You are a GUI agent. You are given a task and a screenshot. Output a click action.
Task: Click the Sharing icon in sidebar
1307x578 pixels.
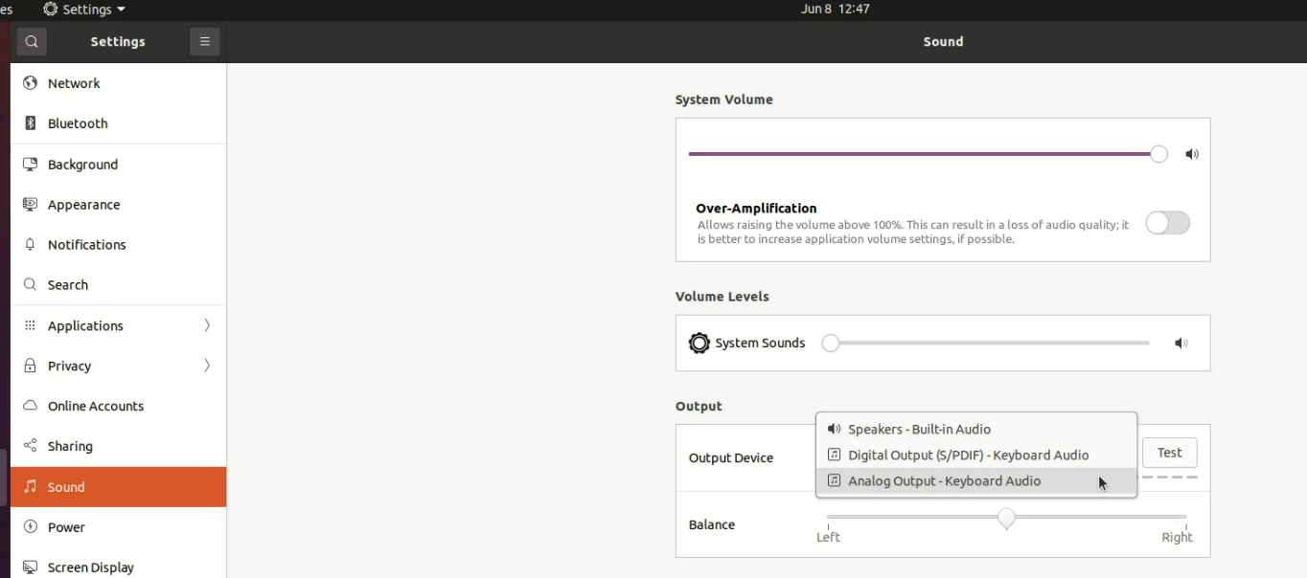tap(30, 446)
